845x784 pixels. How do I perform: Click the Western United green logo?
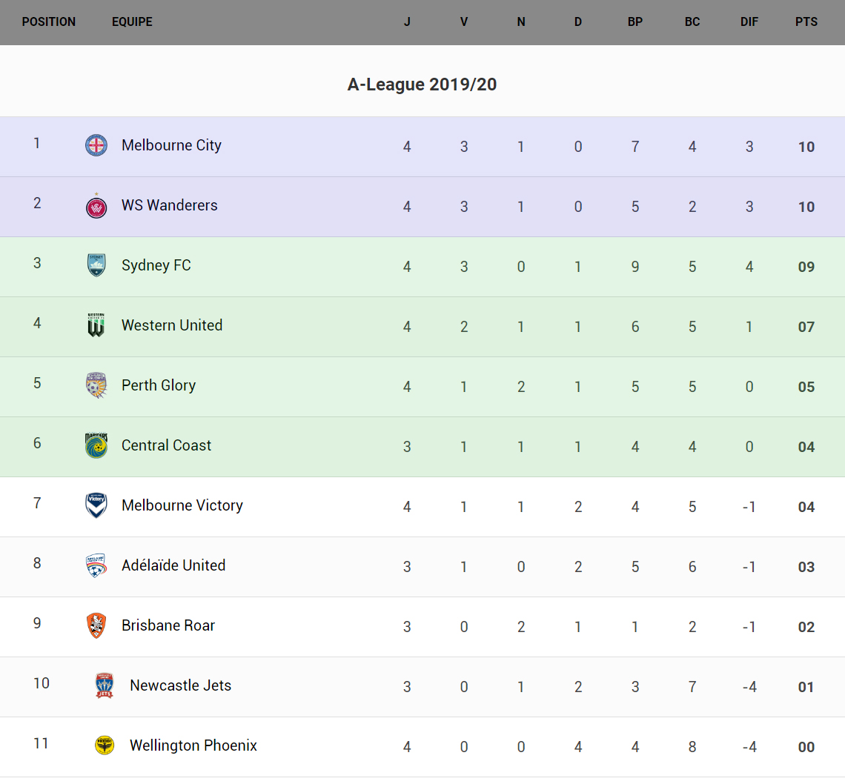[96, 325]
